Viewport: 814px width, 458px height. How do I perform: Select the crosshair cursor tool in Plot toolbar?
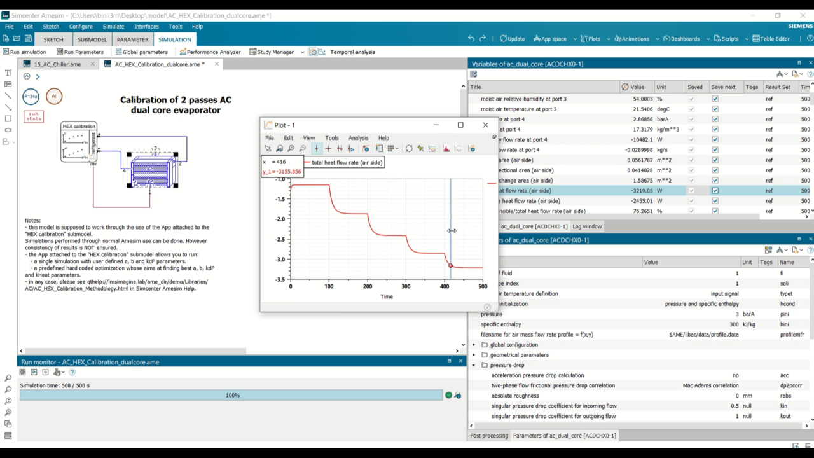(328, 149)
